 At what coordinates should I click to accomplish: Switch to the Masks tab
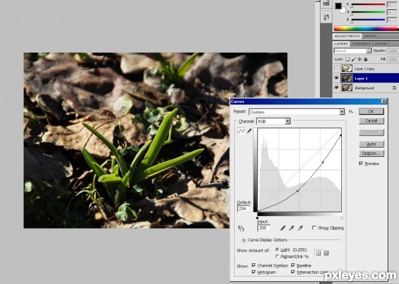(370, 36)
